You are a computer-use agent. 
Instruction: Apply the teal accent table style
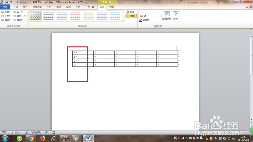[x=115, y=16]
